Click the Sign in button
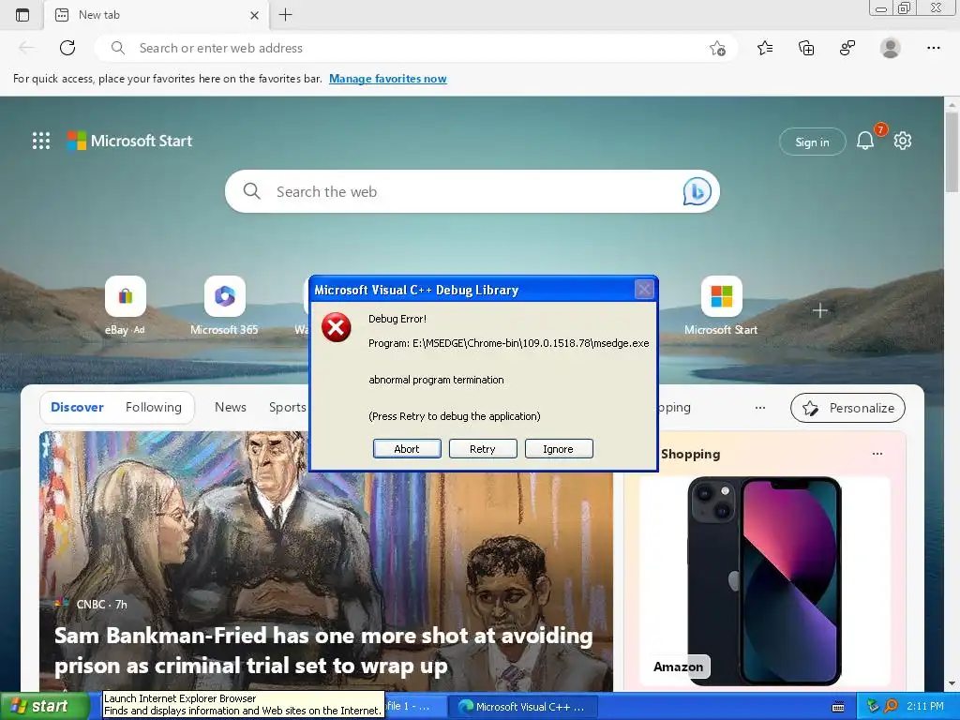The image size is (960, 720). (812, 142)
